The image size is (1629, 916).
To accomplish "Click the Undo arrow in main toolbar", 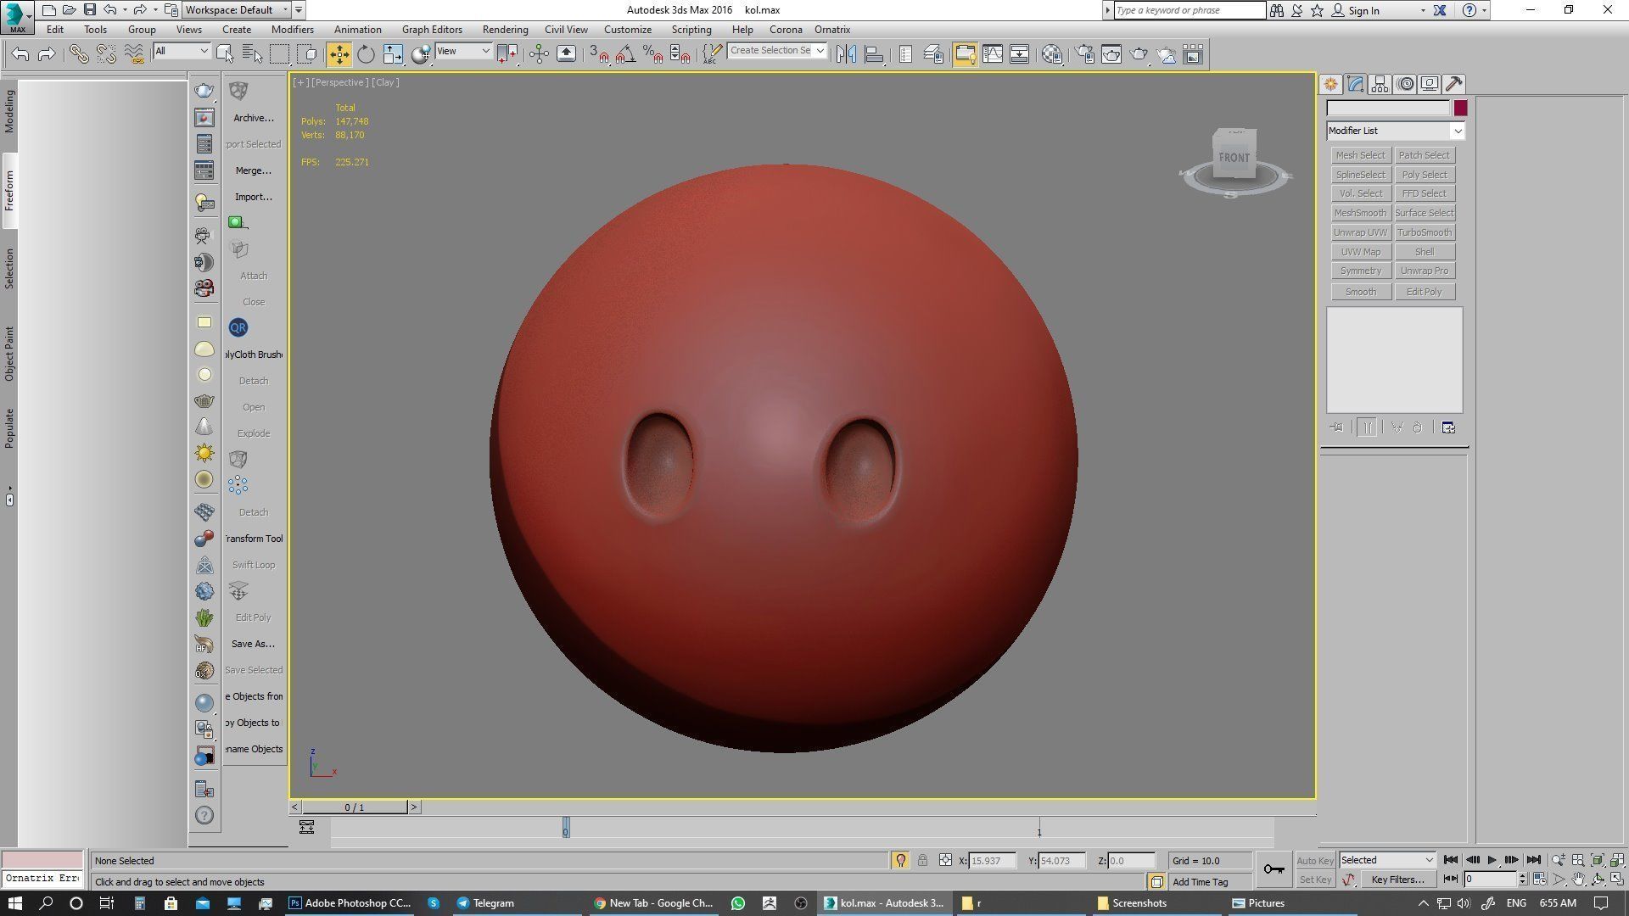I will pyautogui.click(x=20, y=54).
